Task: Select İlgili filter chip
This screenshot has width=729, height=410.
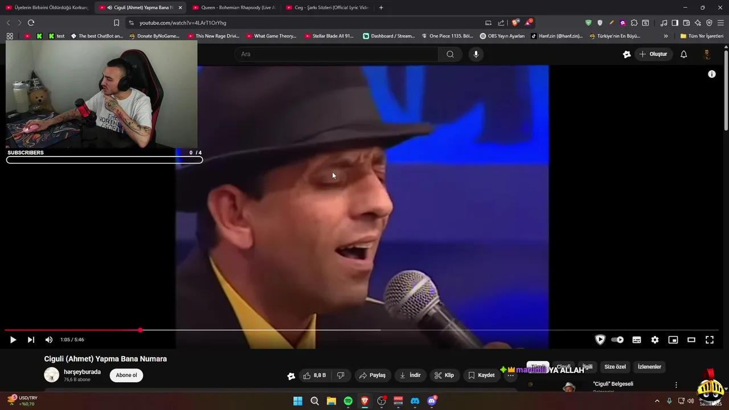Action: (587, 367)
